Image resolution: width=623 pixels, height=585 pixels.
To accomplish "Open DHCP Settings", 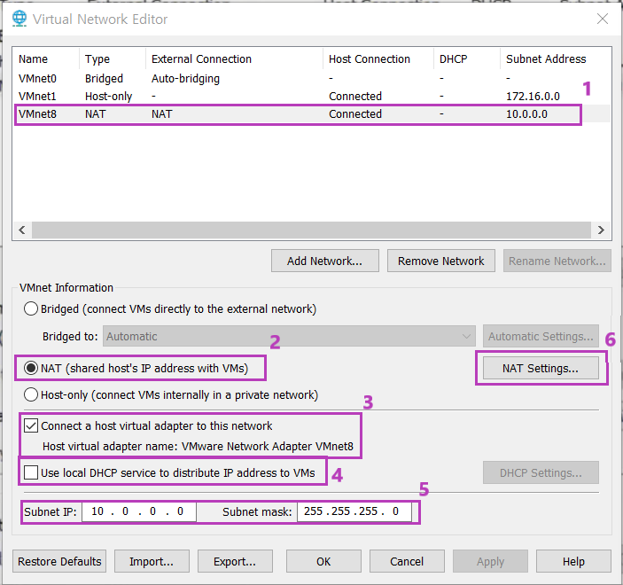I will pyautogui.click(x=541, y=472).
